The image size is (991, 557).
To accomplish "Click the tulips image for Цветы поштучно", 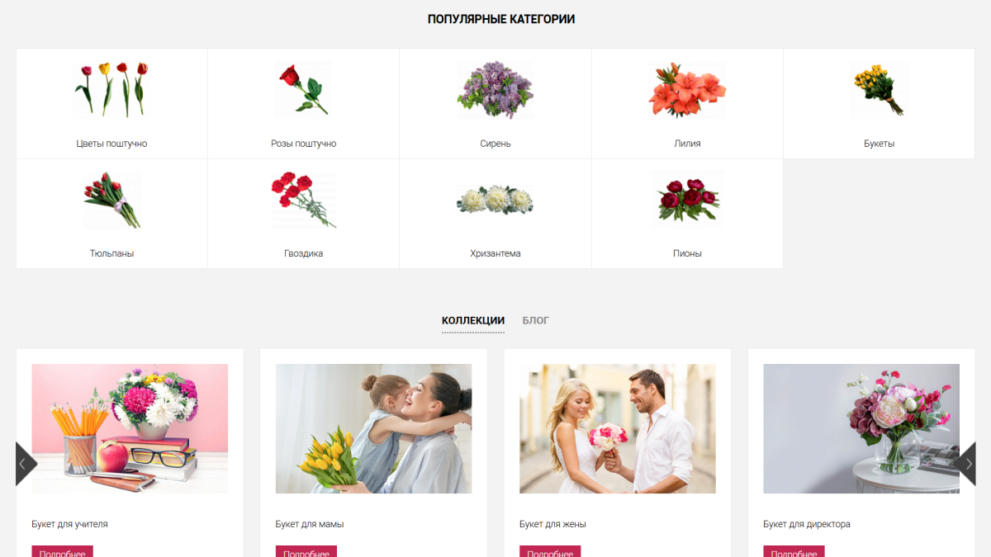I will click(111, 89).
